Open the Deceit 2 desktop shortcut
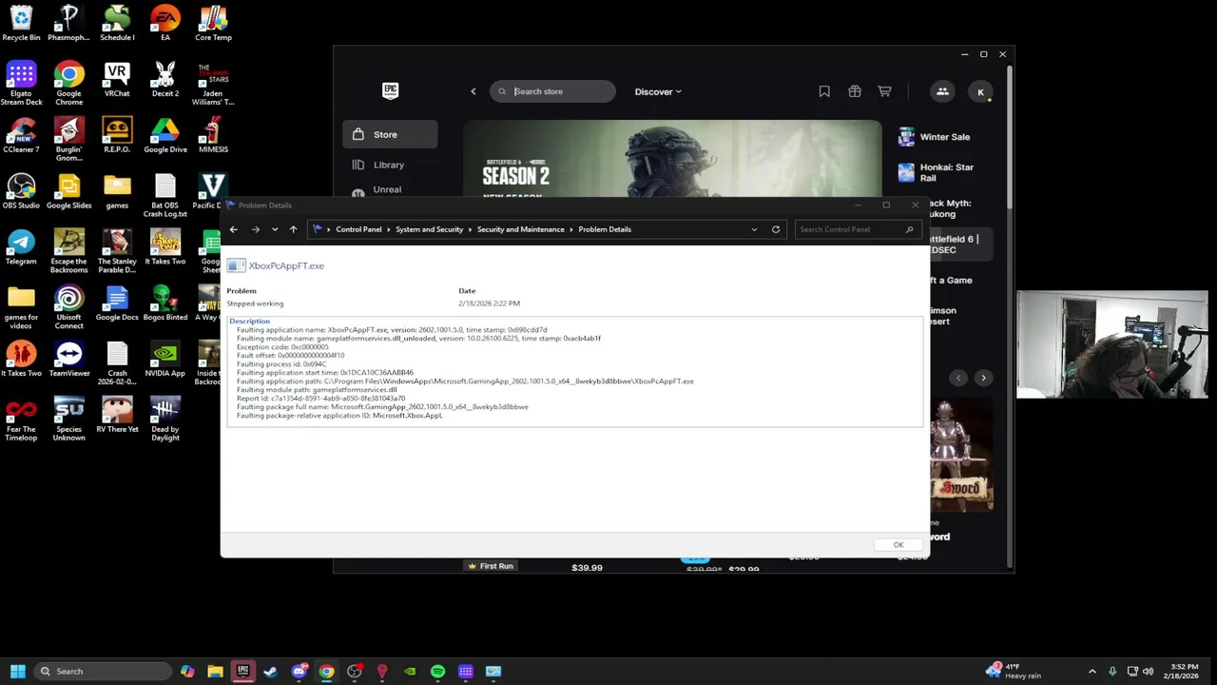 click(164, 80)
